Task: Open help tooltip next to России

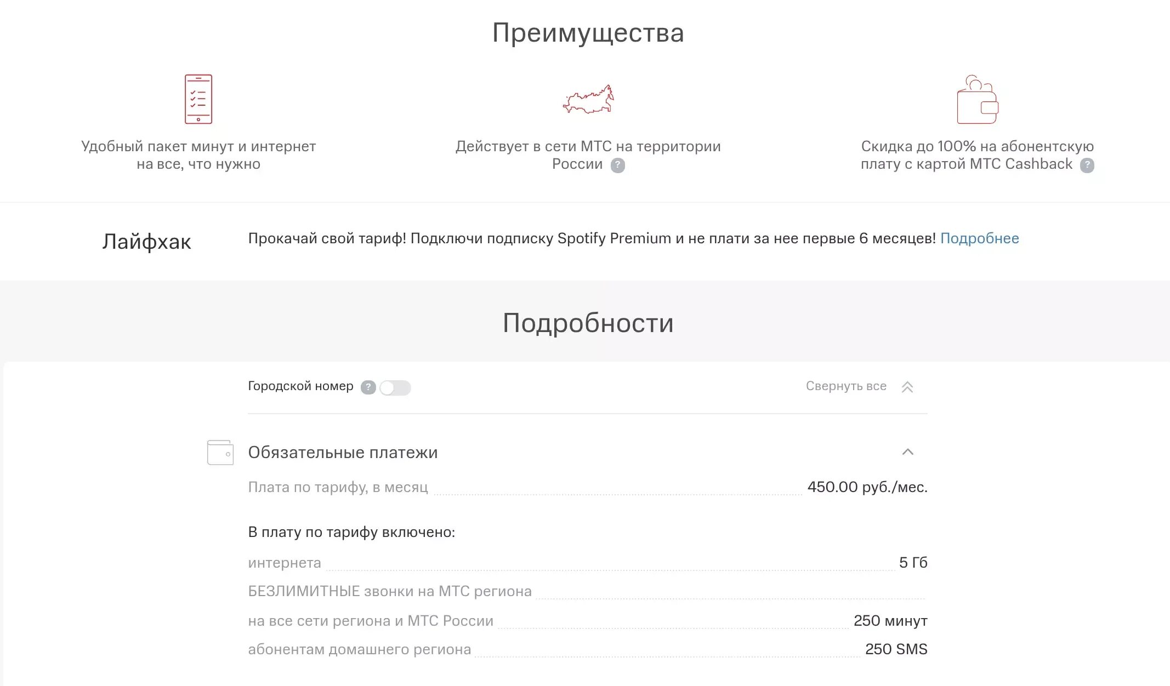Action: pos(618,165)
